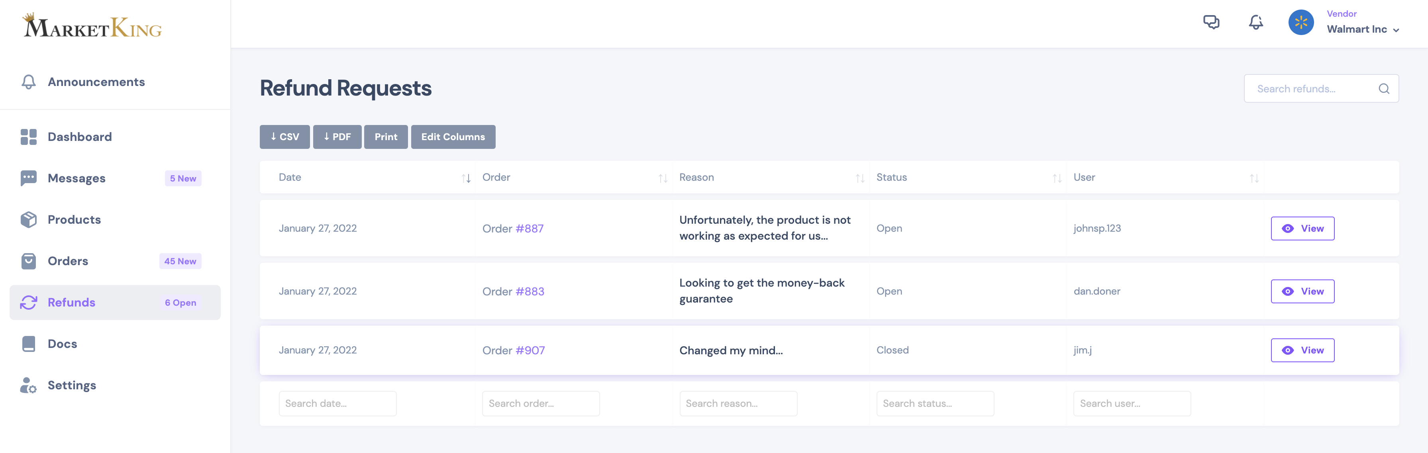The width and height of the screenshot is (1428, 453).
Task: Toggle sorting on the User column
Action: pyautogui.click(x=1254, y=178)
